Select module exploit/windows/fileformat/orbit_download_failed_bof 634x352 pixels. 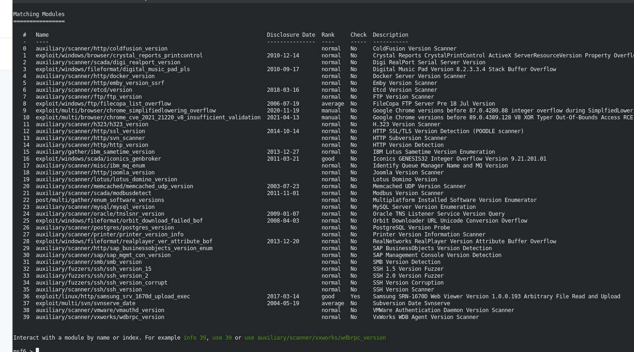click(x=119, y=221)
